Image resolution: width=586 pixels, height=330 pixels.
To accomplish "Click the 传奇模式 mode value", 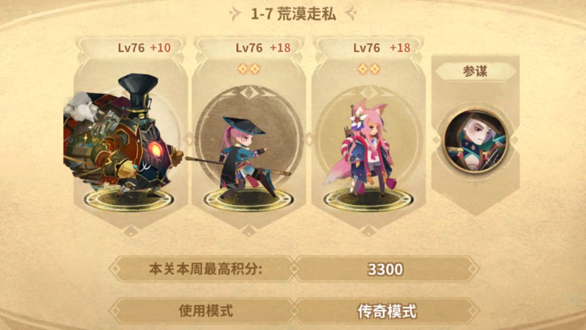I will pyautogui.click(x=386, y=311).
